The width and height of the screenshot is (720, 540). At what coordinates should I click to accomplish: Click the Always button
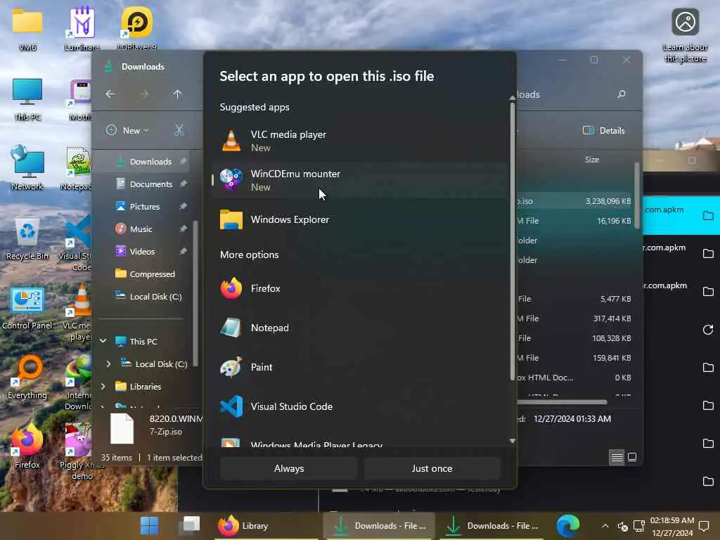click(x=289, y=468)
